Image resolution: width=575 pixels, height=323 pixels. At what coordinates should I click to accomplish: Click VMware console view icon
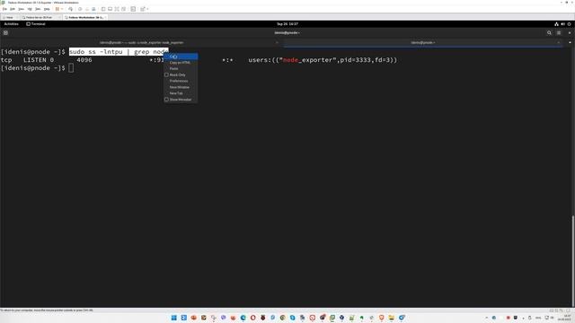(110, 9)
